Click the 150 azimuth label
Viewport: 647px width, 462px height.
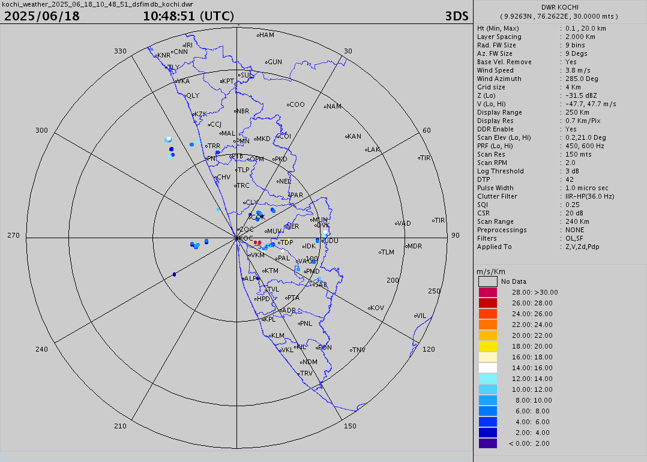click(x=350, y=426)
